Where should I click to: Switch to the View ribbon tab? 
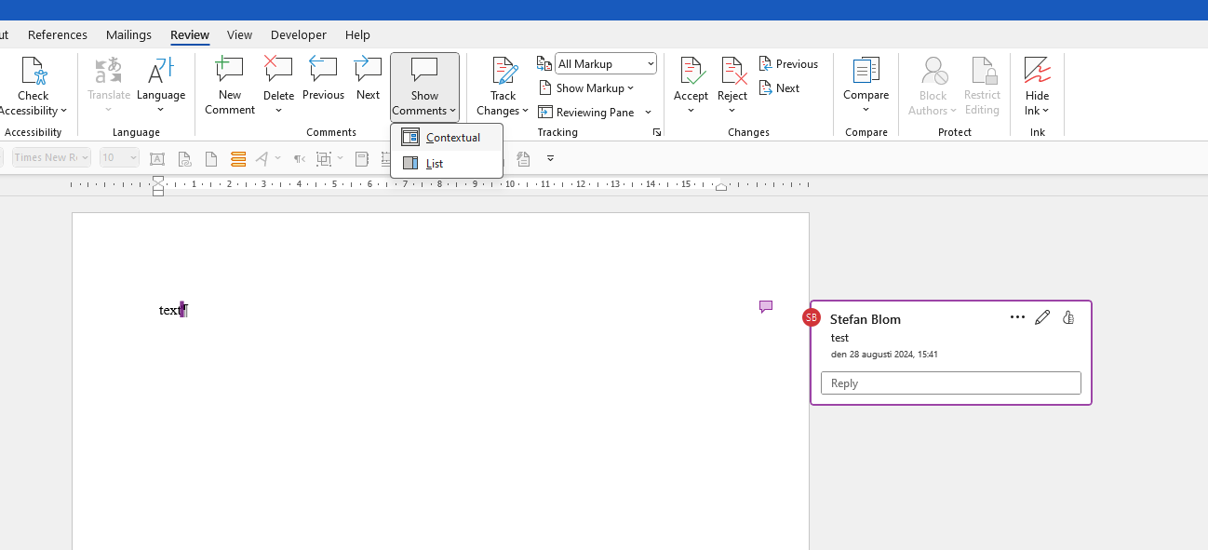pyautogui.click(x=239, y=34)
